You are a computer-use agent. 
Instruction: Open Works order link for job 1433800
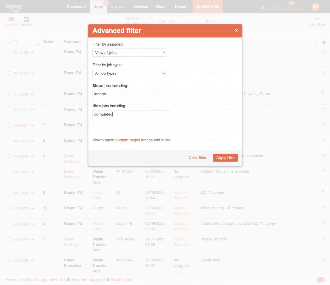(98, 195)
